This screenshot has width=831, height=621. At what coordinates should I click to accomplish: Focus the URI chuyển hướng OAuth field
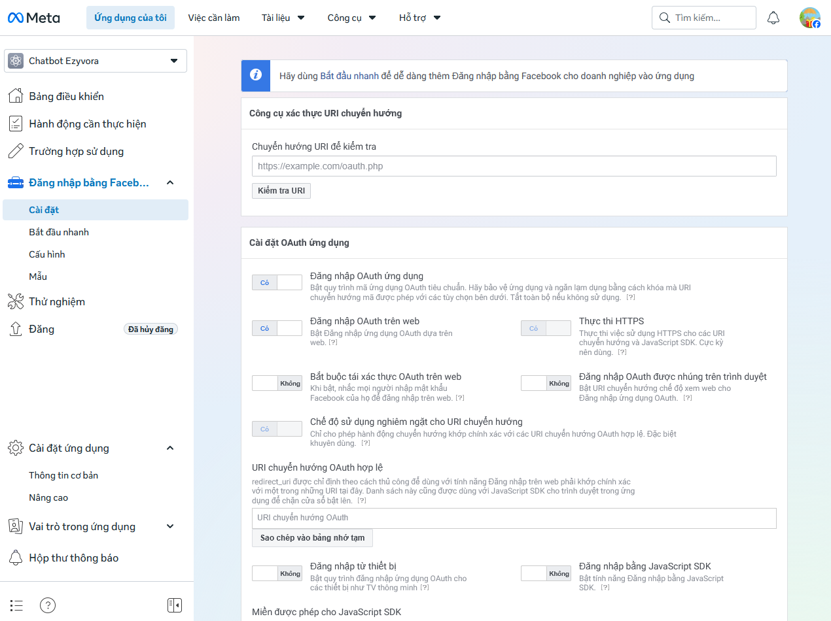pos(514,518)
